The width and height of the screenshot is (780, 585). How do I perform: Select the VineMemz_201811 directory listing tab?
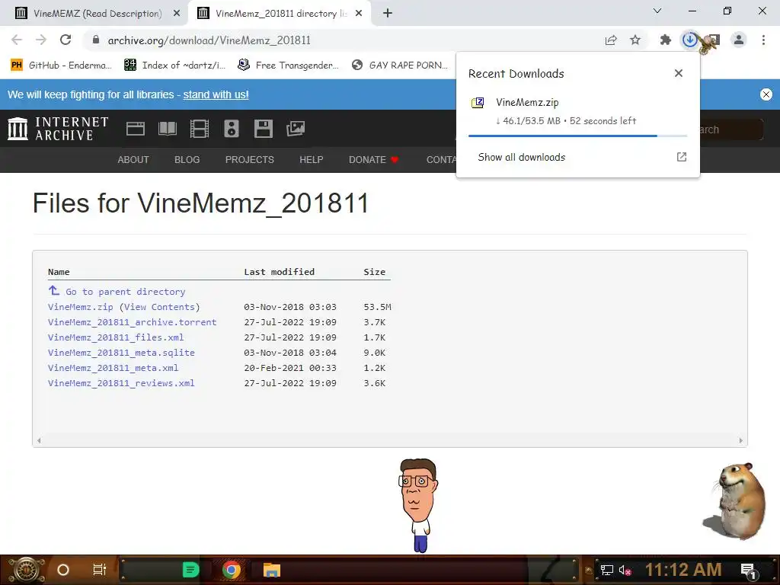280,13
